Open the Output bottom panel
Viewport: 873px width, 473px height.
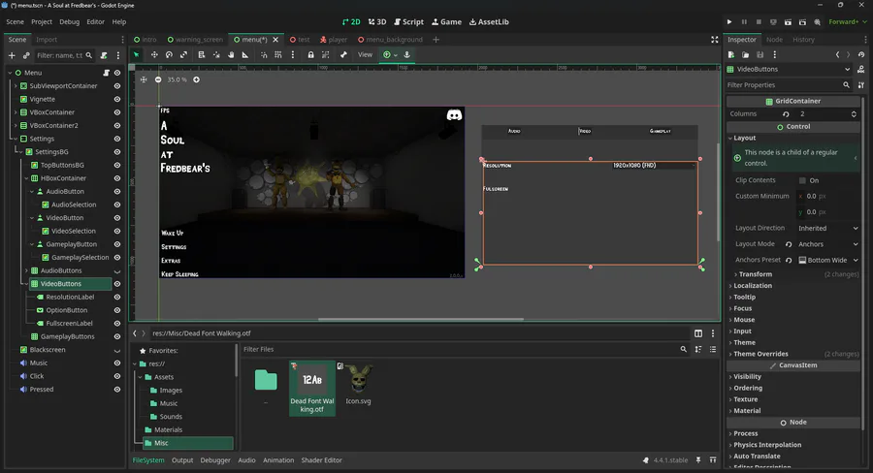point(182,460)
